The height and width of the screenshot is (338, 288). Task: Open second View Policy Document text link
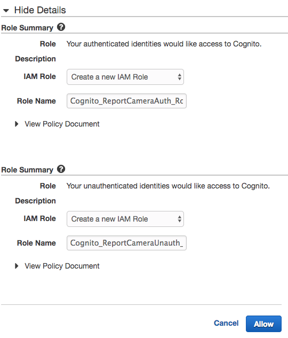point(62,266)
